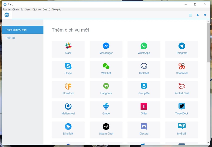This screenshot has width=212, height=147.
Task: Add the Discord service
Action: tap(144, 130)
